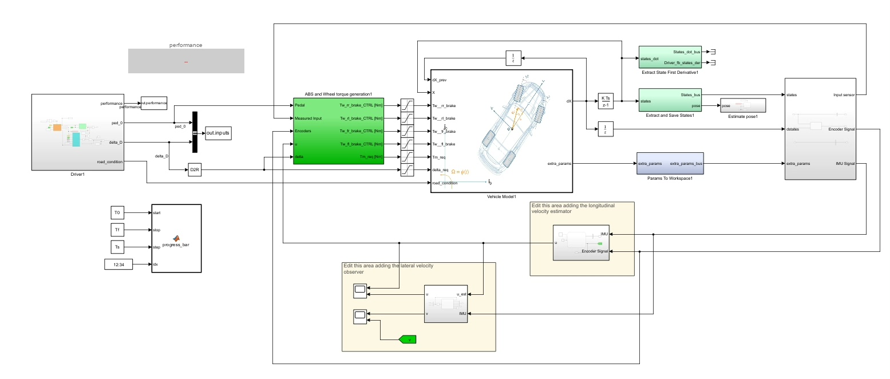Image resolution: width=890 pixels, height=379 pixels.
Task: Click the extra_params_bus output port label
Action: point(686,164)
